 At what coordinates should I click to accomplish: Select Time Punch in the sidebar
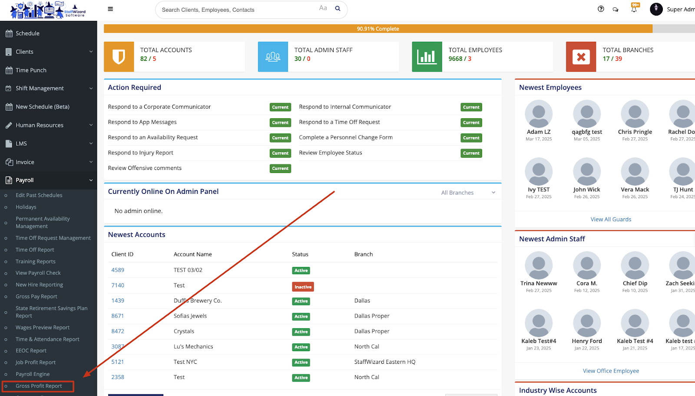tap(31, 70)
